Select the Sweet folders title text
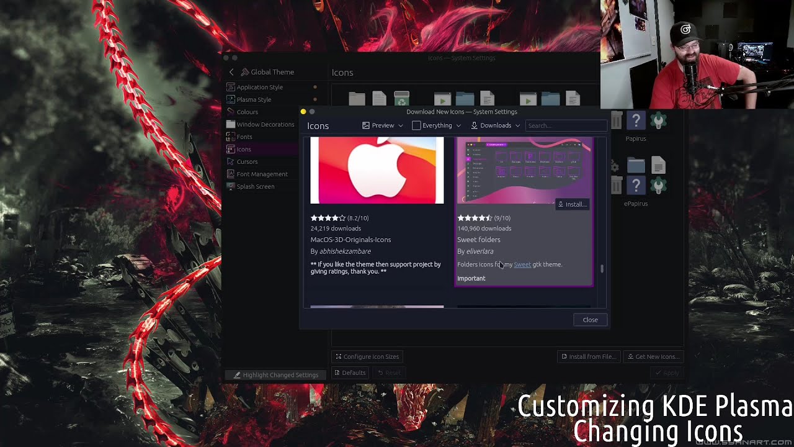 click(x=479, y=240)
